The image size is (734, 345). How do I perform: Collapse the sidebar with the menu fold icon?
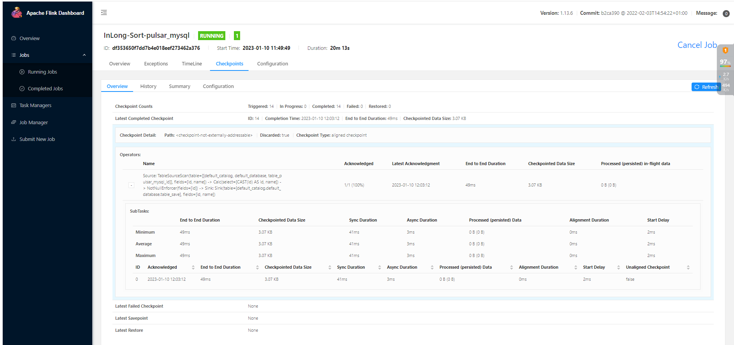(104, 13)
